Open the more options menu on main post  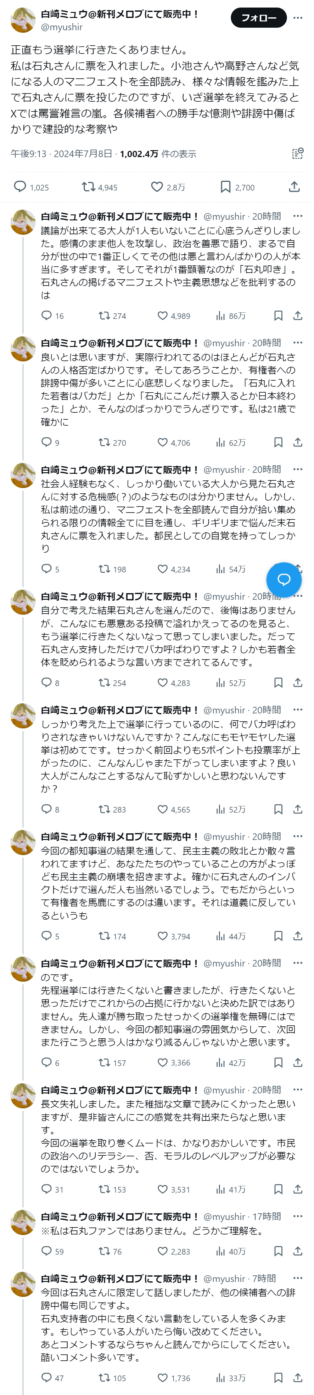tap(298, 18)
